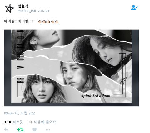The width and height of the screenshot is (150, 133).
Task: Click the first thumbs-up emoji
Action: 39,21
